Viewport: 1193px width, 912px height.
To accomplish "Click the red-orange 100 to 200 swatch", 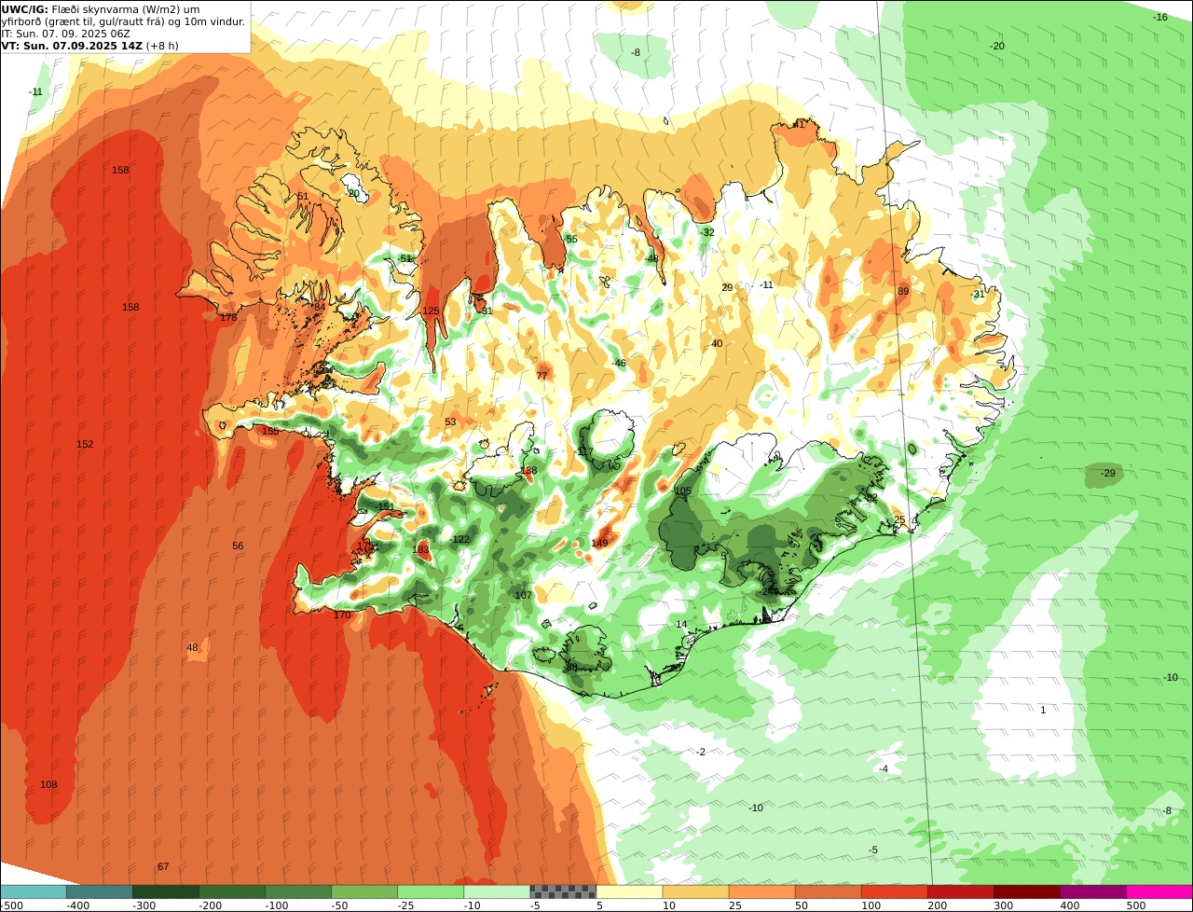I will (894, 891).
